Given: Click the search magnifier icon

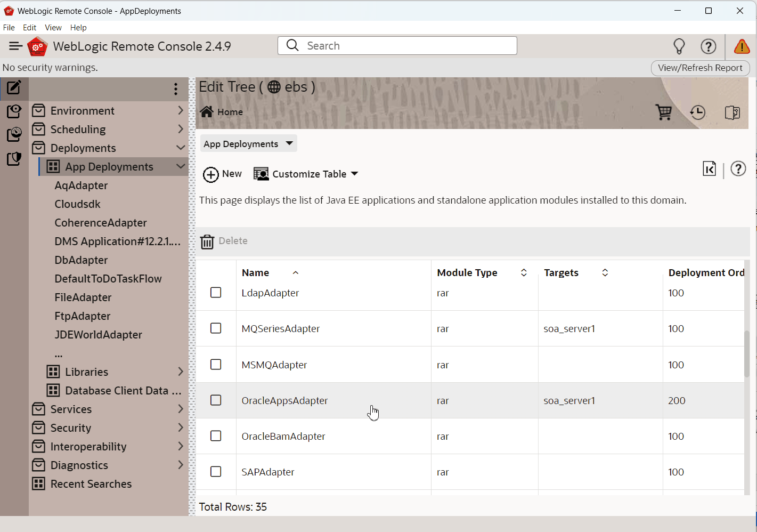Looking at the screenshot, I should click(x=292, y=45).
